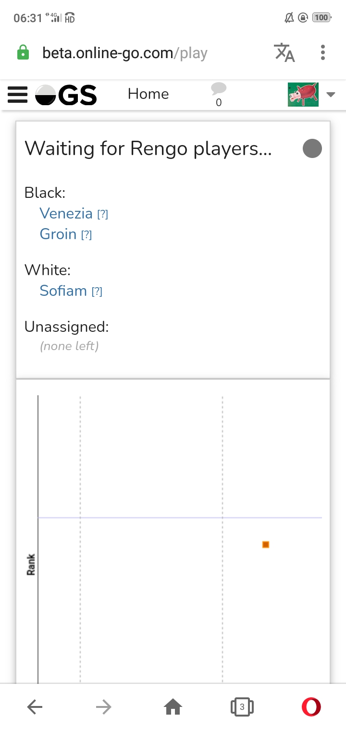Open Sofiam's player profile
The image size is (346, 730).
pos(63,291)
